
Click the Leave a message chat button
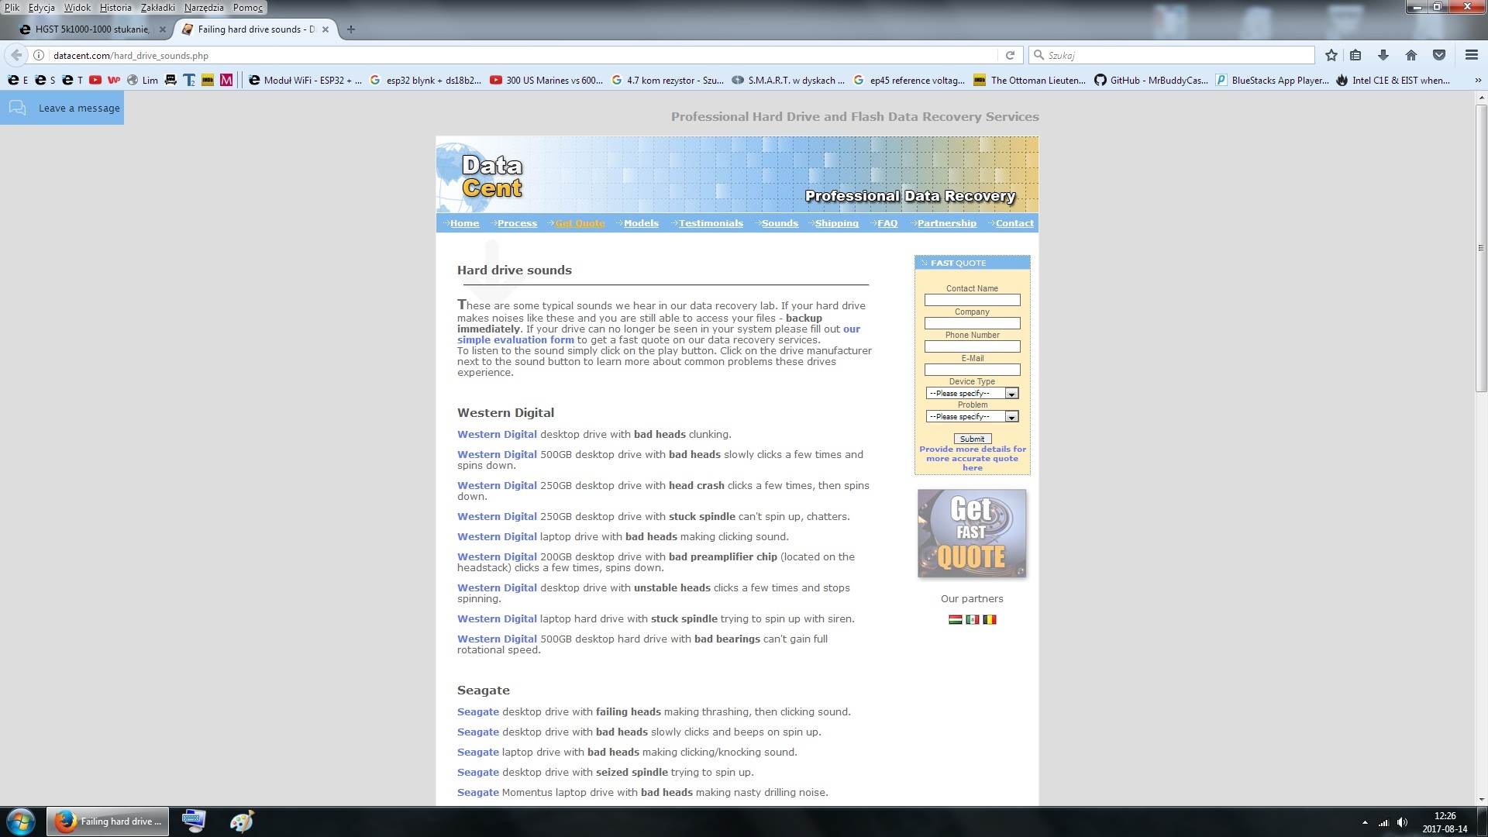click(62, 108)
